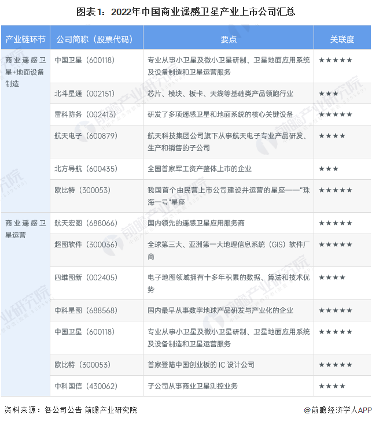Click the three-star rating in 北斗星通 row
The width and height of the screenshot is (372, 422).
[x=329, y=94]
